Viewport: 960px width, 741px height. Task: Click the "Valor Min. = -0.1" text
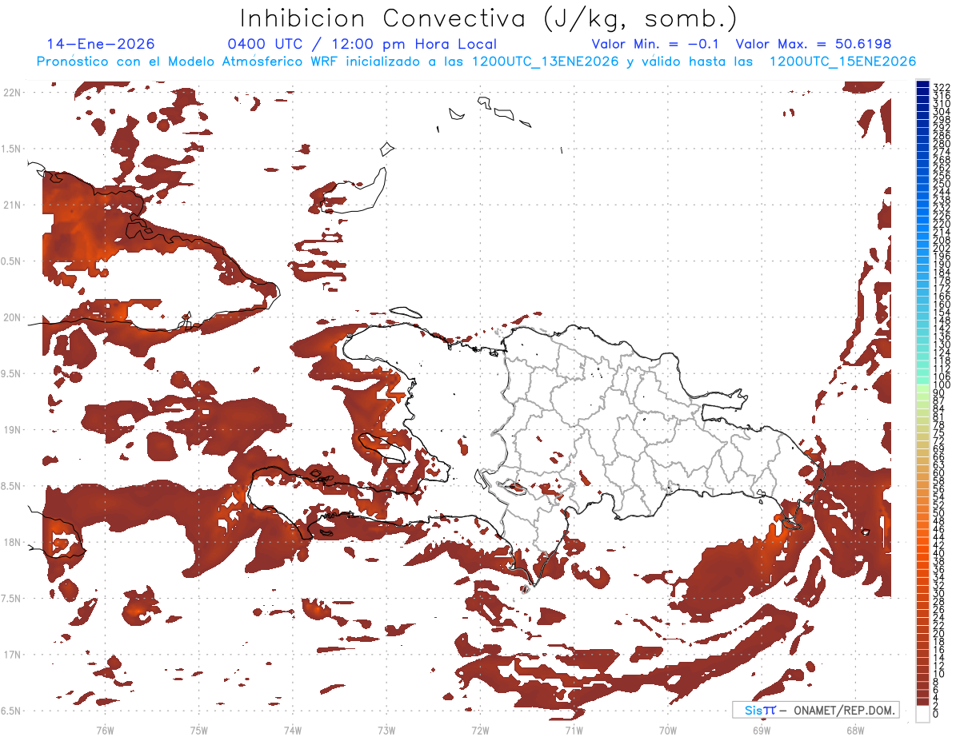tap(655, 45)
